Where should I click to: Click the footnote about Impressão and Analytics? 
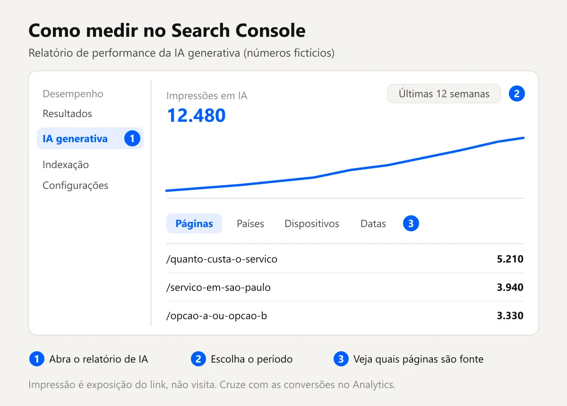tap(212, 385)
